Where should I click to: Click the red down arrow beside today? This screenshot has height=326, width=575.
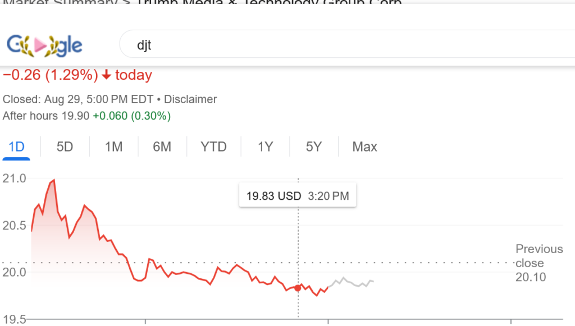click(x=106, y=75)
